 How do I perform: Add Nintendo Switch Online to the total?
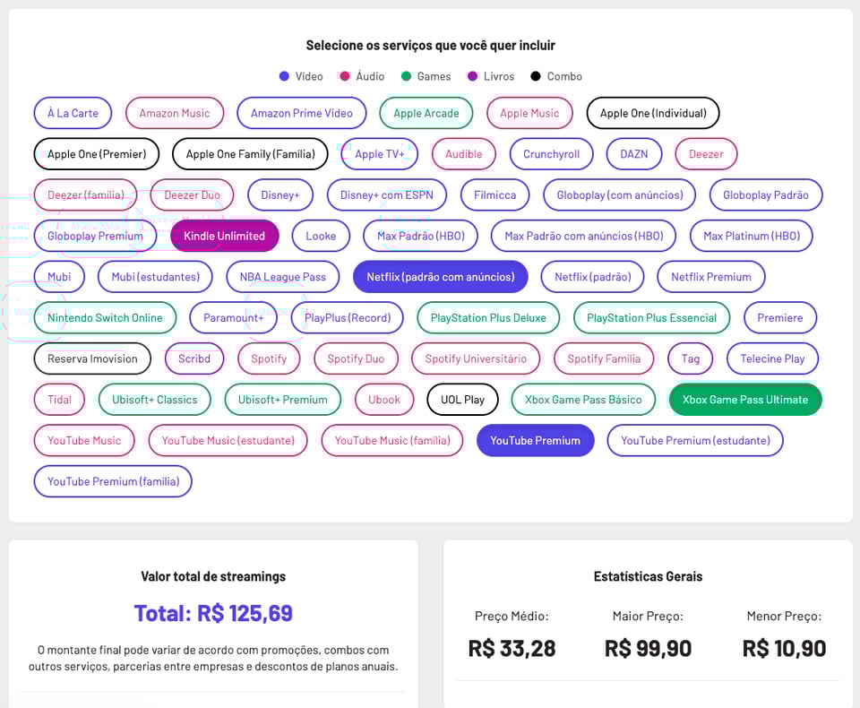click(x=105, y=318)
